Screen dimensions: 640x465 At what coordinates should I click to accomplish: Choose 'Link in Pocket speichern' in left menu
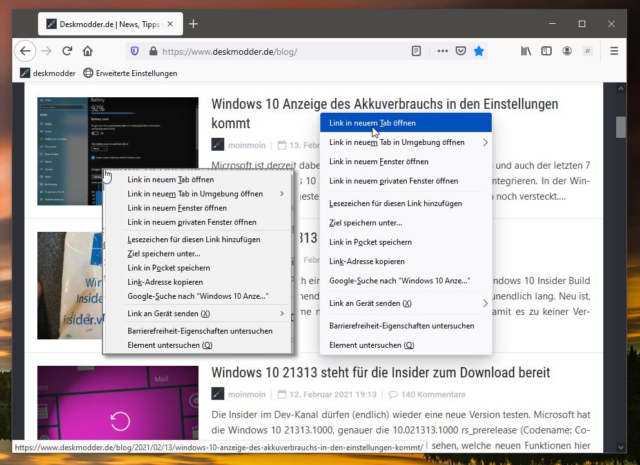click(x=198, y=268)
